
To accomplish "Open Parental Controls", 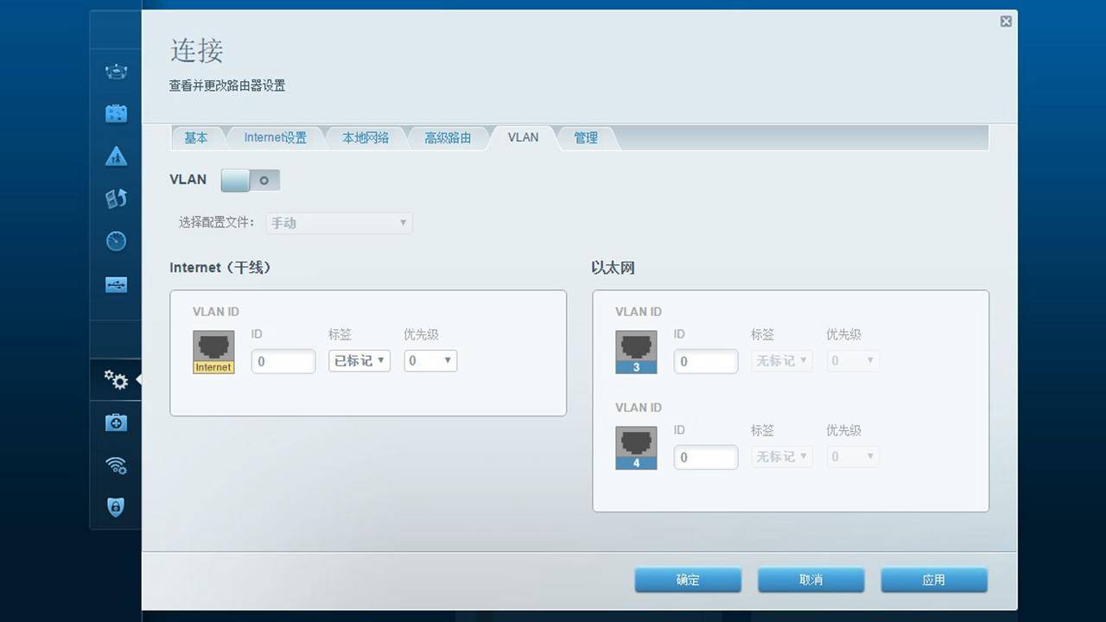I will [x=115, y=156].
